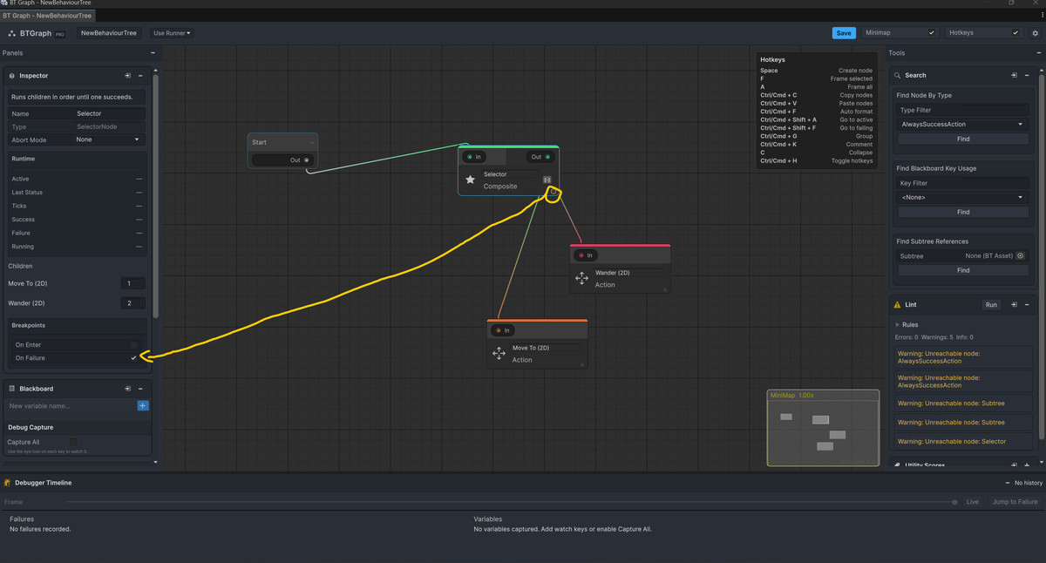Viewport: 1046px width, 563px height.
Task: Click Find under Find Node By Type
Action: (962, 139)
